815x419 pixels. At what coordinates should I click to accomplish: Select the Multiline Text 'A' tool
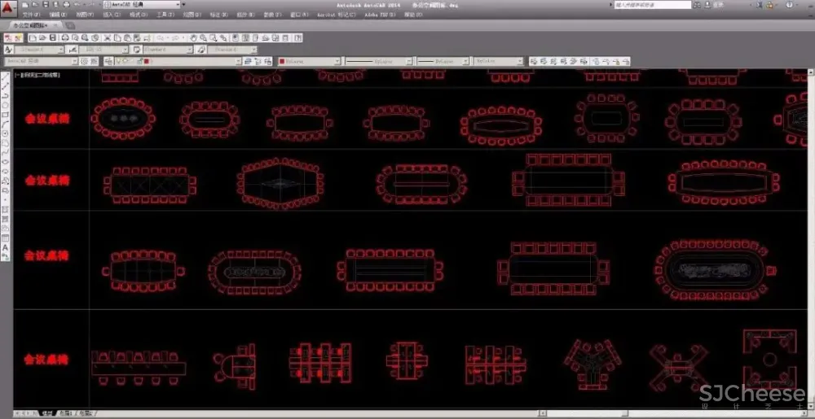tap(6, 247)
